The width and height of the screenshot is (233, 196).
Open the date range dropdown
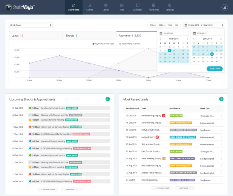click(204, 25)
